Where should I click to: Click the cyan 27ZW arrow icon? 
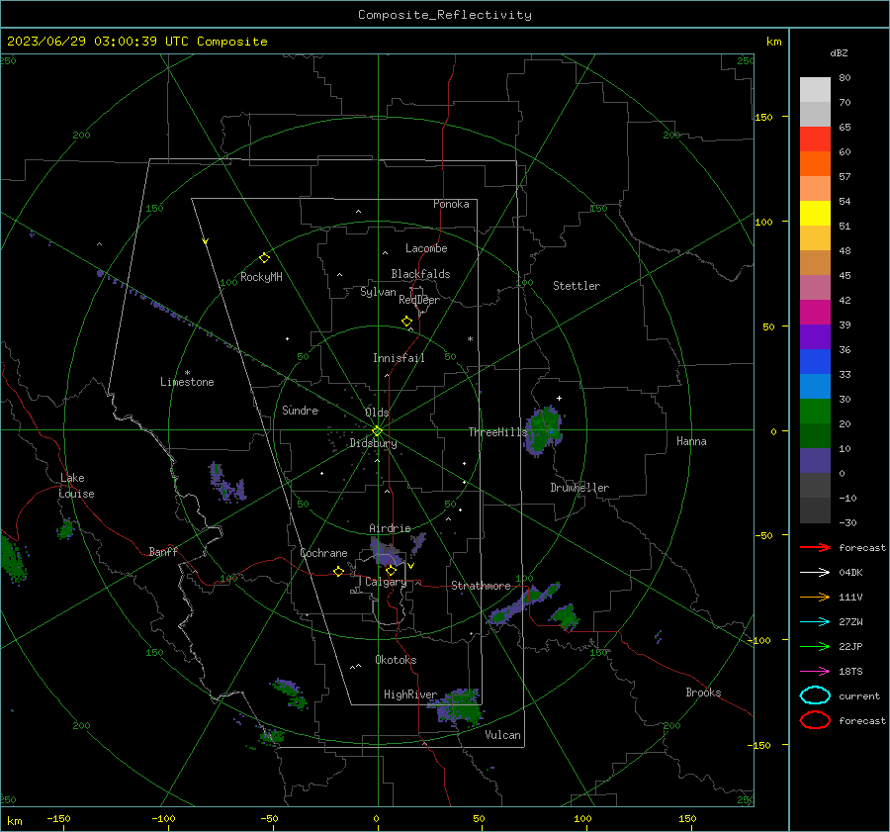pyautogui.click(x=815, y=622)
